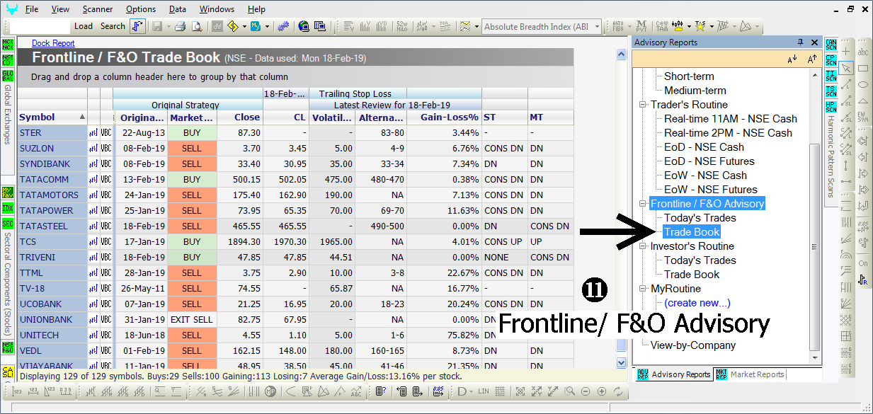Open the TI SCN side panel icon
Screen dimensions: 873x414
[831, 76]
